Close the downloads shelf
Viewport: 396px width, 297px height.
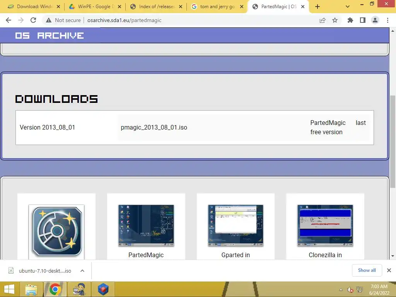click(389, 270)
